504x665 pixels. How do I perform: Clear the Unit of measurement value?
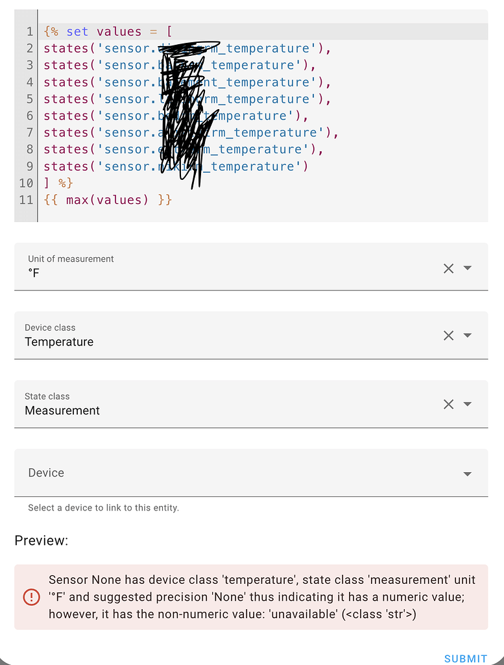(448, 268)
